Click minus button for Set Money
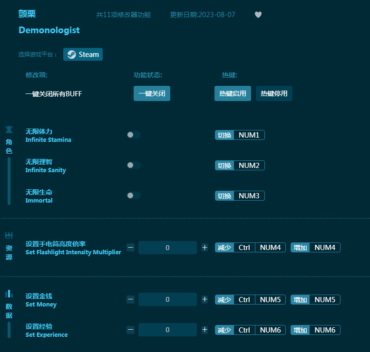370x352 pixels. pos(131,299)
